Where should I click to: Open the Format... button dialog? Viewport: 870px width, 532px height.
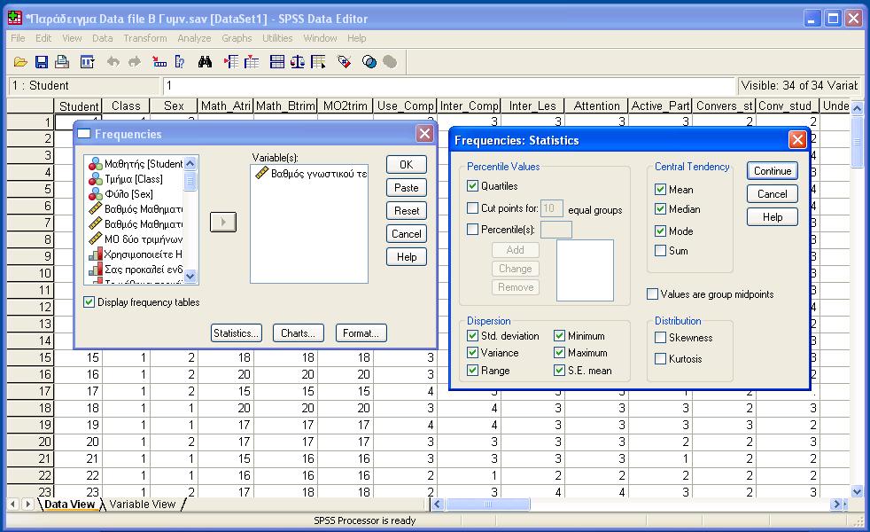click(x=361, y=333)
